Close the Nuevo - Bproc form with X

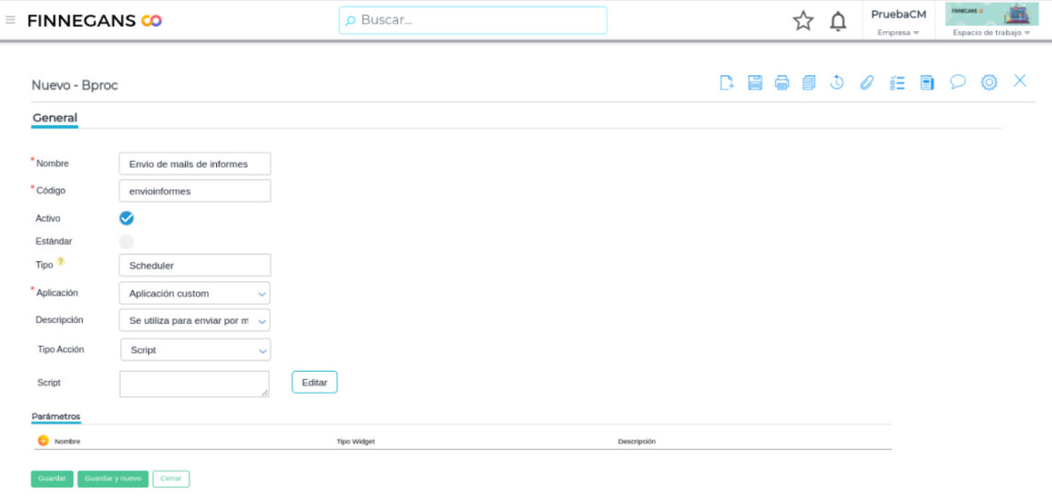coord(1020,81)
